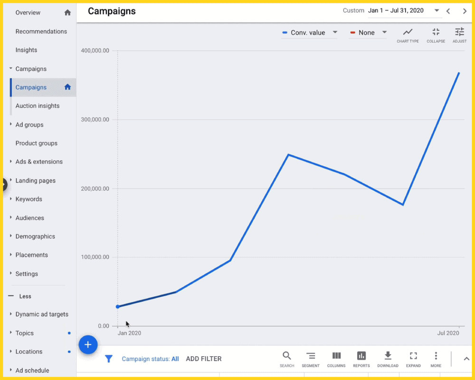Open the side panel handle on left edge
This screenshot has height=380, width=475.
click(4, 184)
